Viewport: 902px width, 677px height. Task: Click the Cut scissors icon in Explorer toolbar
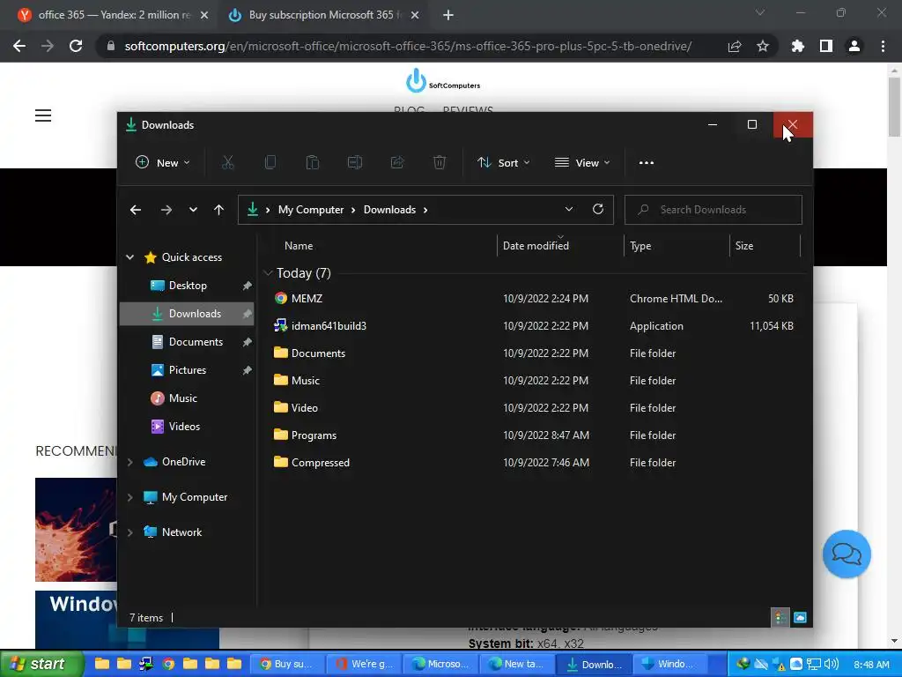[228, 163]
